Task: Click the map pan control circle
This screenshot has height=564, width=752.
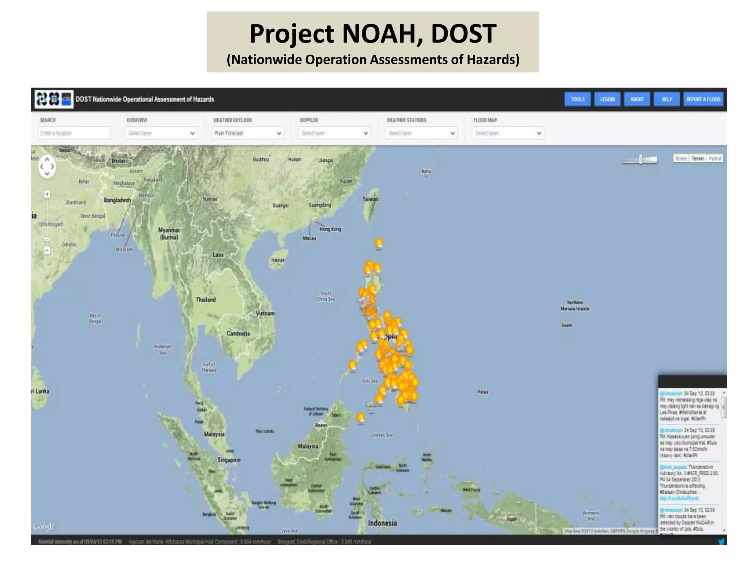Action: point(47,167)
